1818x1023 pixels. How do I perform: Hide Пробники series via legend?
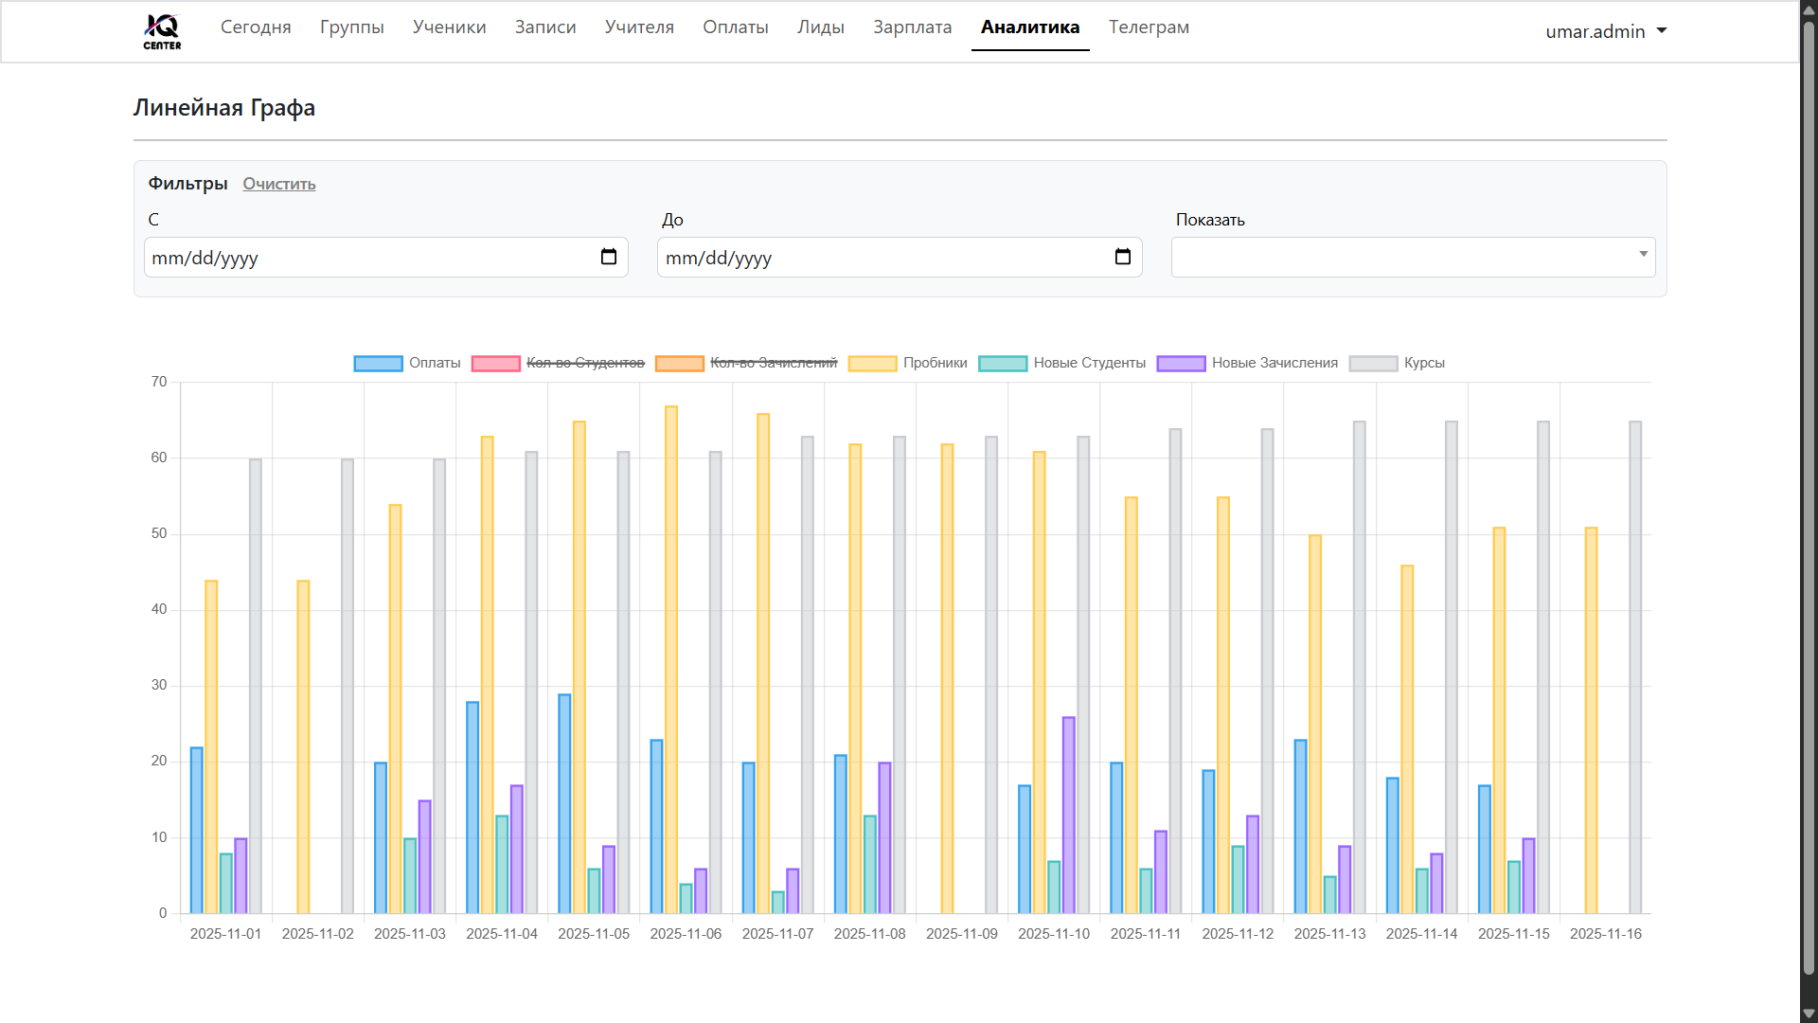934,364
